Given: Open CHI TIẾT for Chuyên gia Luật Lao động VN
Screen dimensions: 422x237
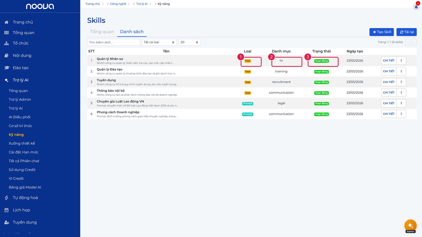Looking at the screenshot, I should coord(389,103).
